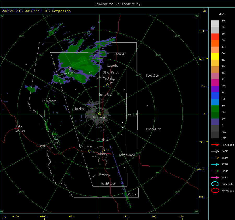
Task: Click the Cochrane label
Action: click(x=85, y=146)
